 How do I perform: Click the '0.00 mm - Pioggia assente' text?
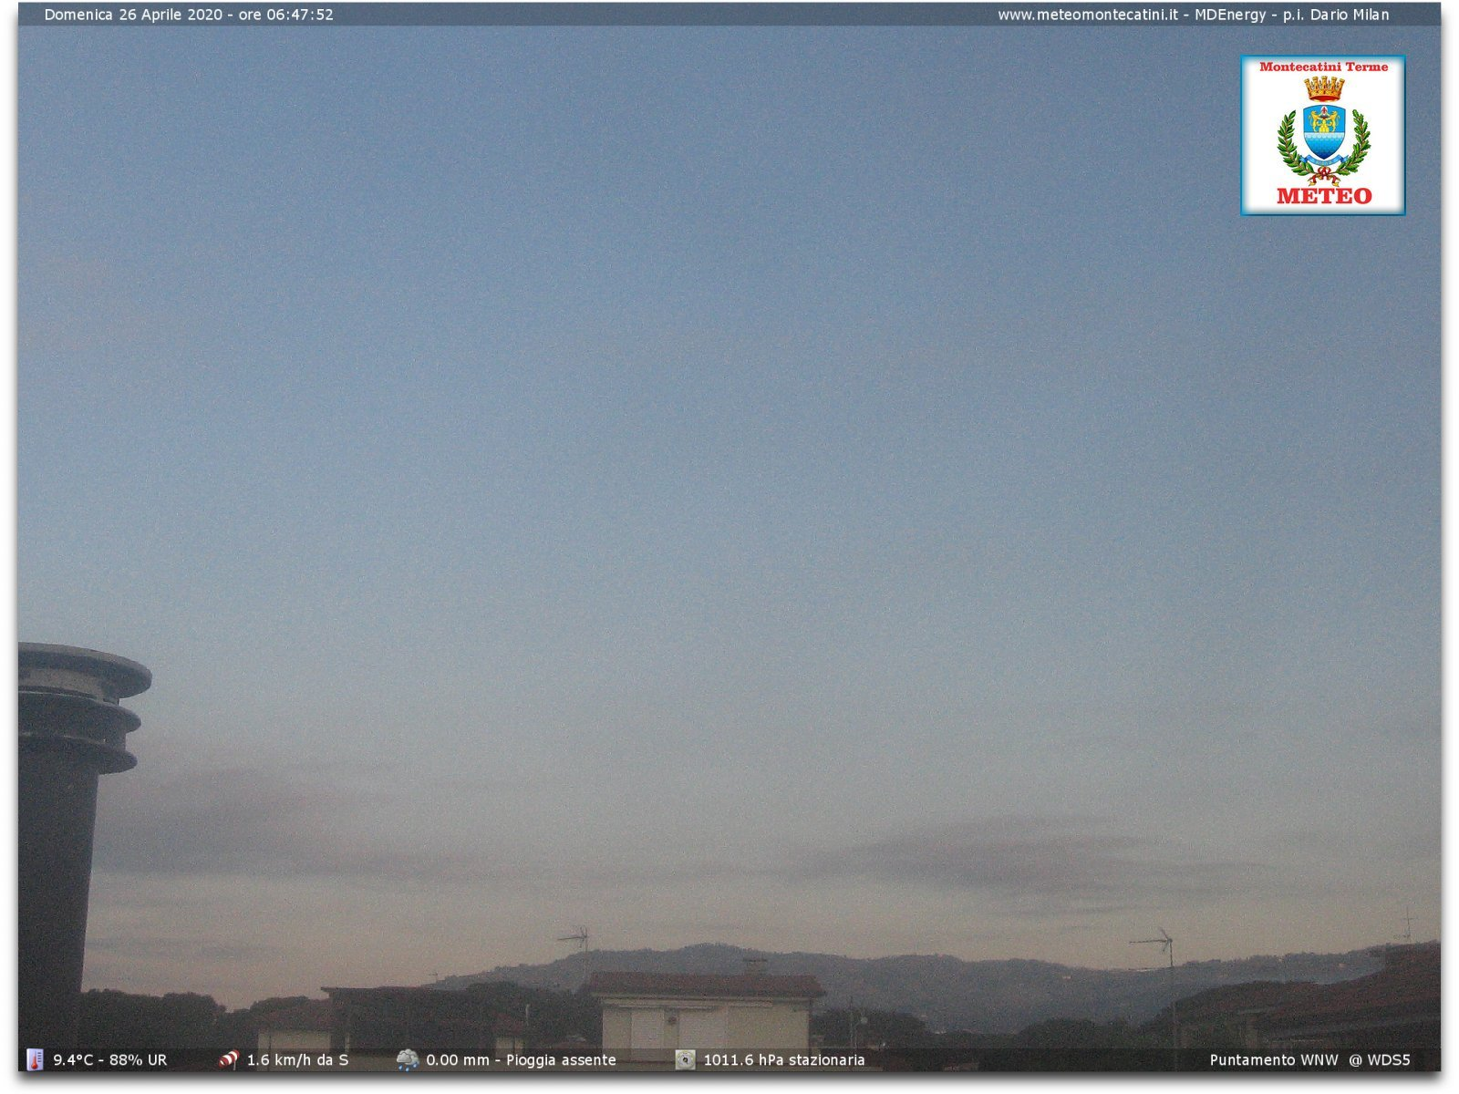click(521, 1060)
